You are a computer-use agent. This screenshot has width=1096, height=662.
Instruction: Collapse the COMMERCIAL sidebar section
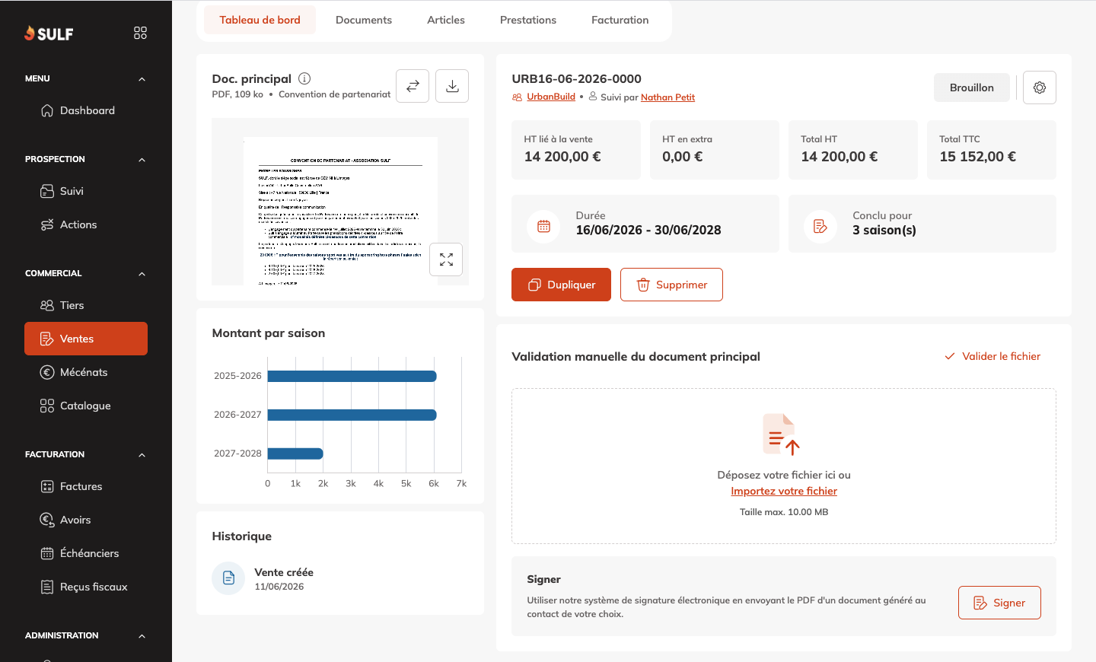[142, 274]
